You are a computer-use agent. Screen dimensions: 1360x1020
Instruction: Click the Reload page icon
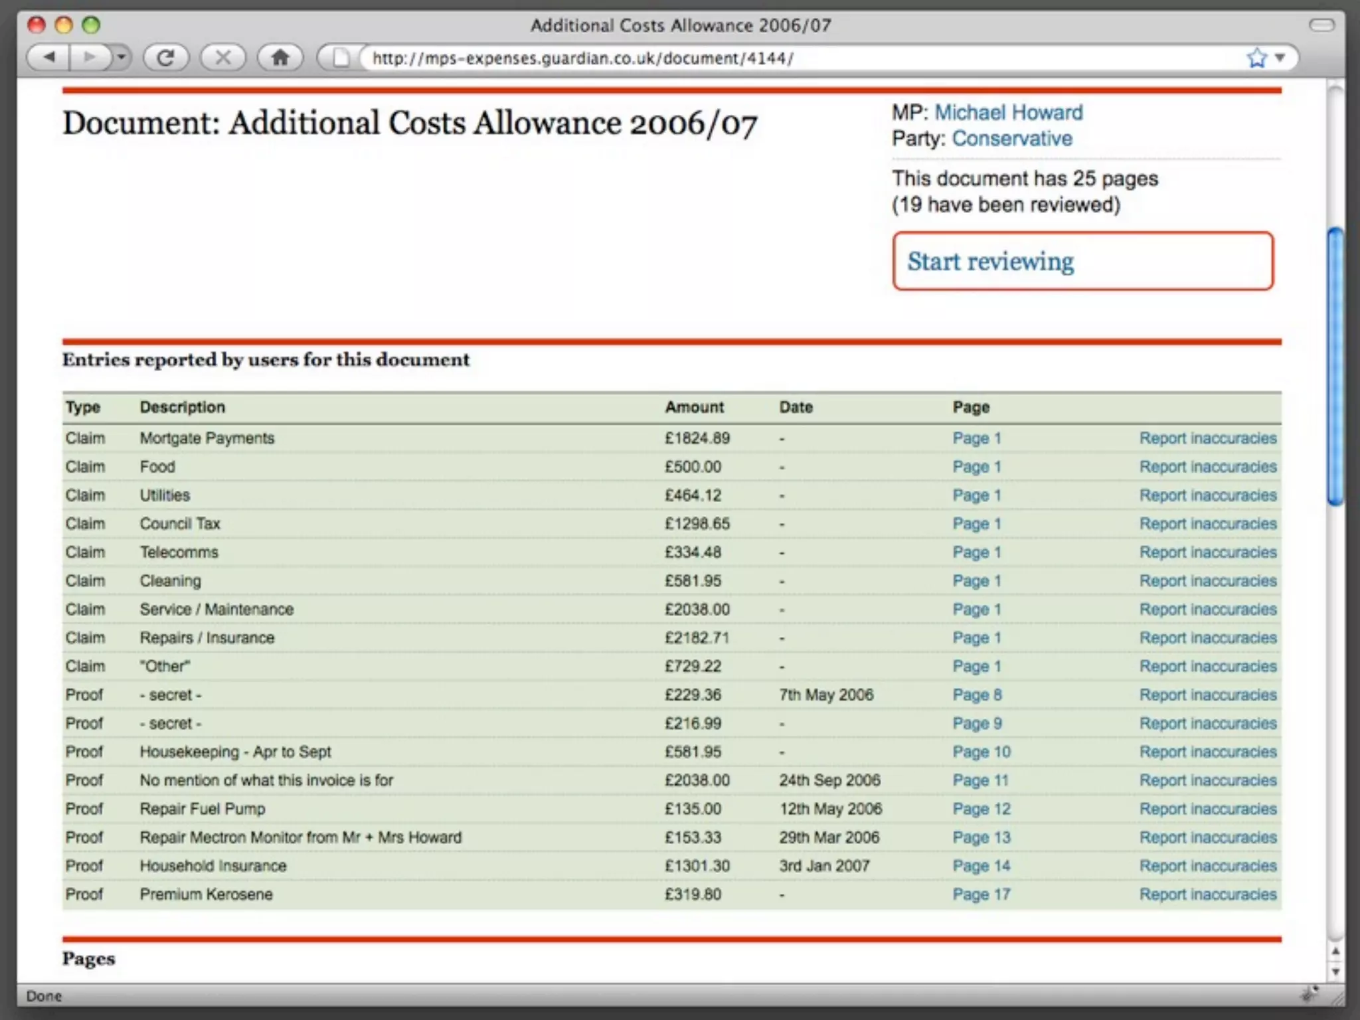click(166, 58)
